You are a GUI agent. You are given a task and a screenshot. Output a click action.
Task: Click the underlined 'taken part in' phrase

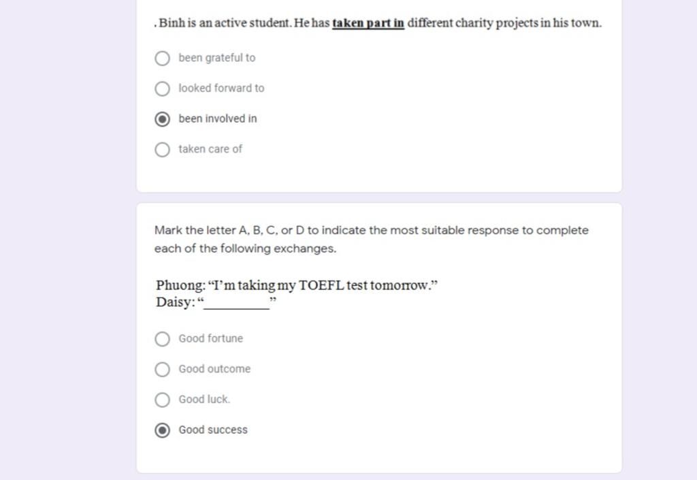click(368, 24)
